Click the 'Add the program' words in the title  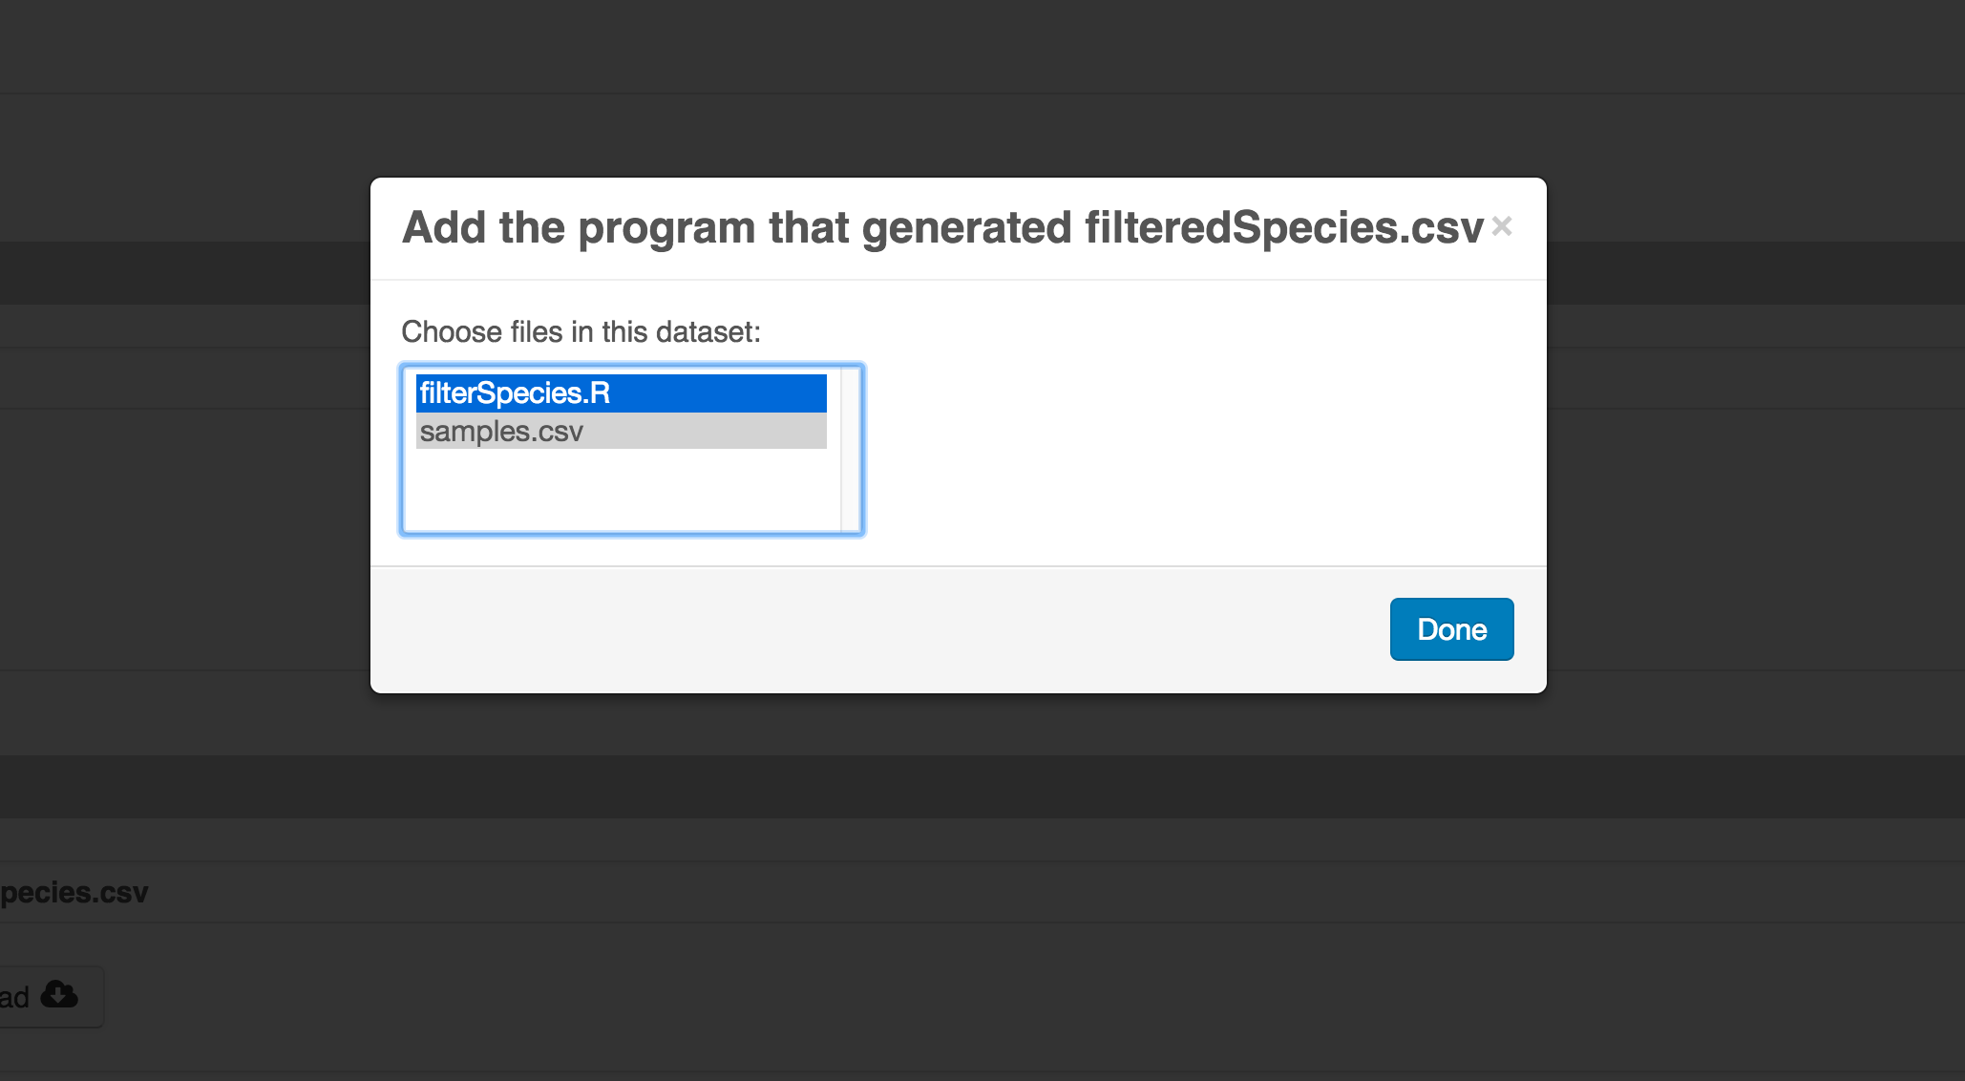pyautogui.click(x=579, y=228)
